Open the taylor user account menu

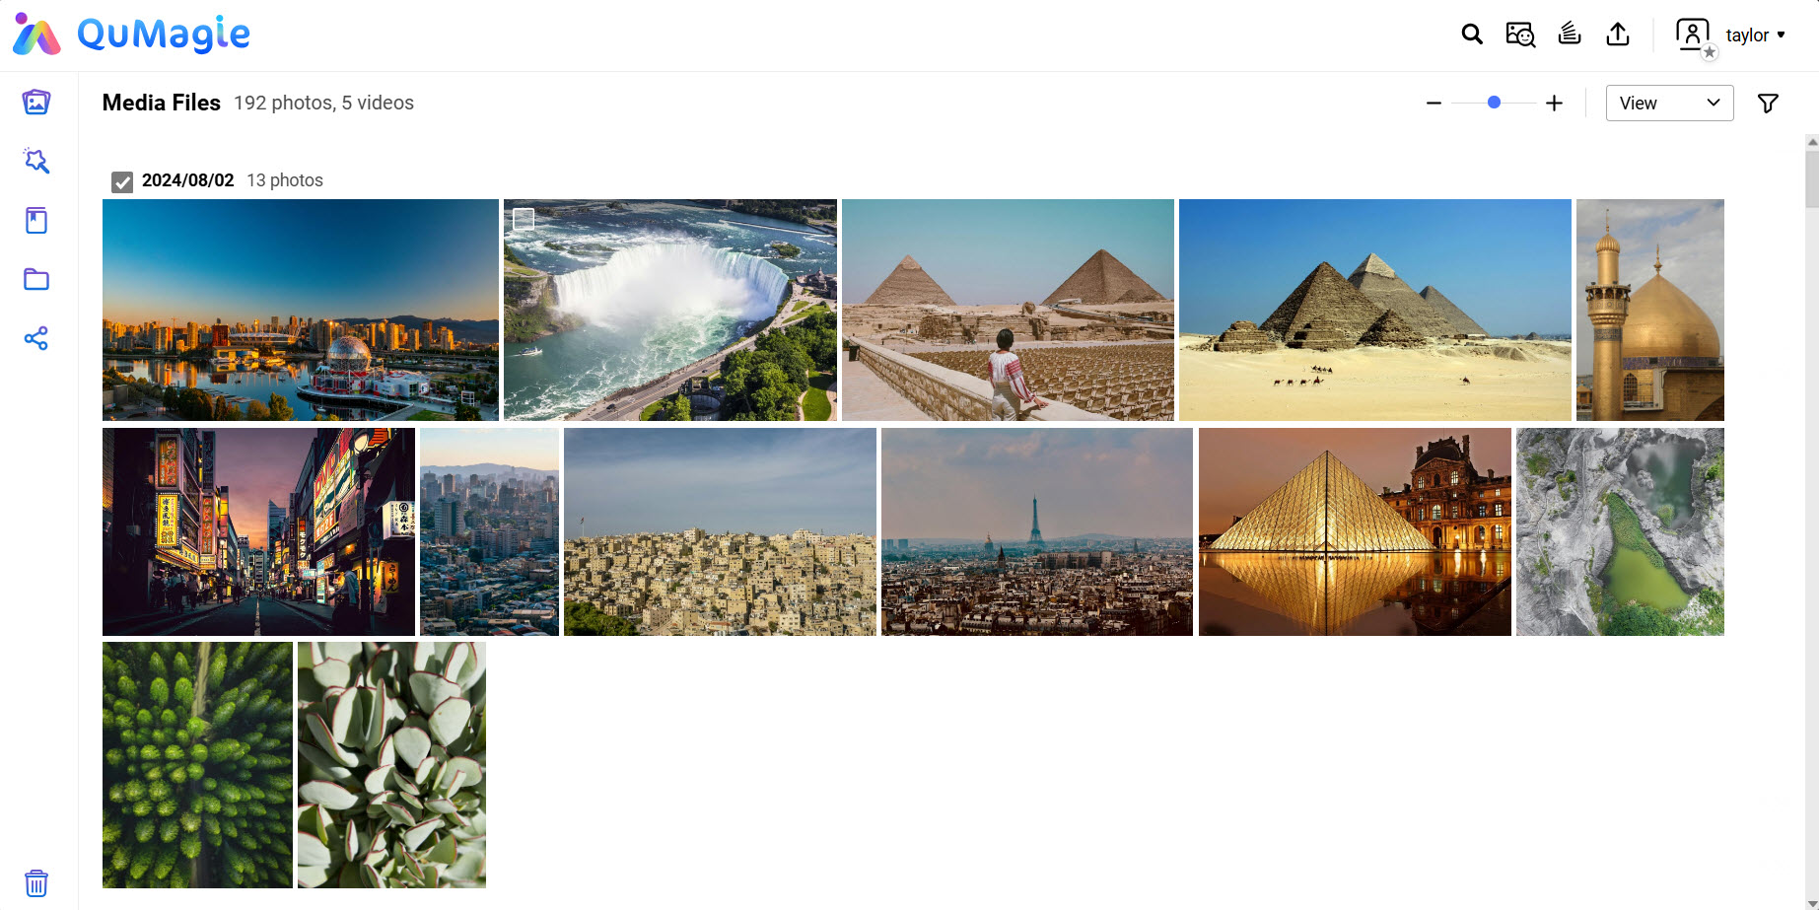1731,35
